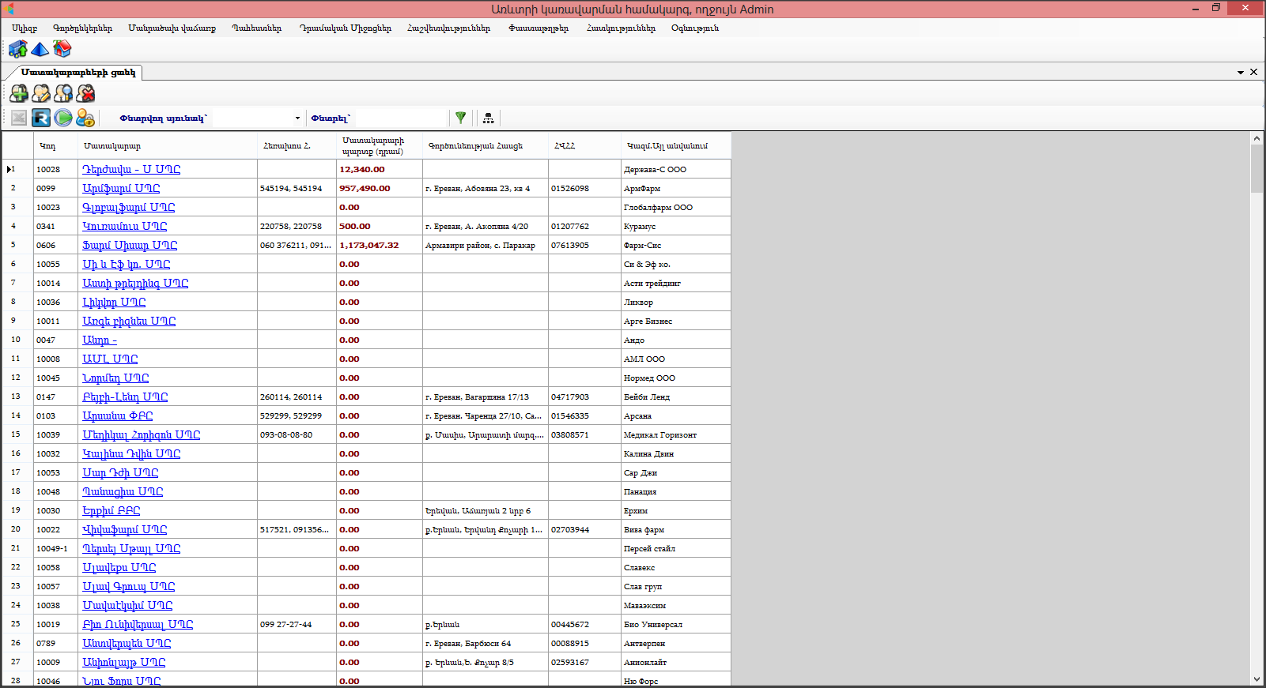Image resolution: width=1266 pixels, height=688 pixels.
Task: Click phone cell 093-08-08-80
Action: click(x=297, y=434)
